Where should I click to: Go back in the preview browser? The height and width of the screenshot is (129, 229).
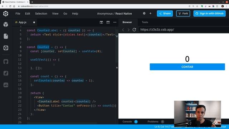pos(123,30)
